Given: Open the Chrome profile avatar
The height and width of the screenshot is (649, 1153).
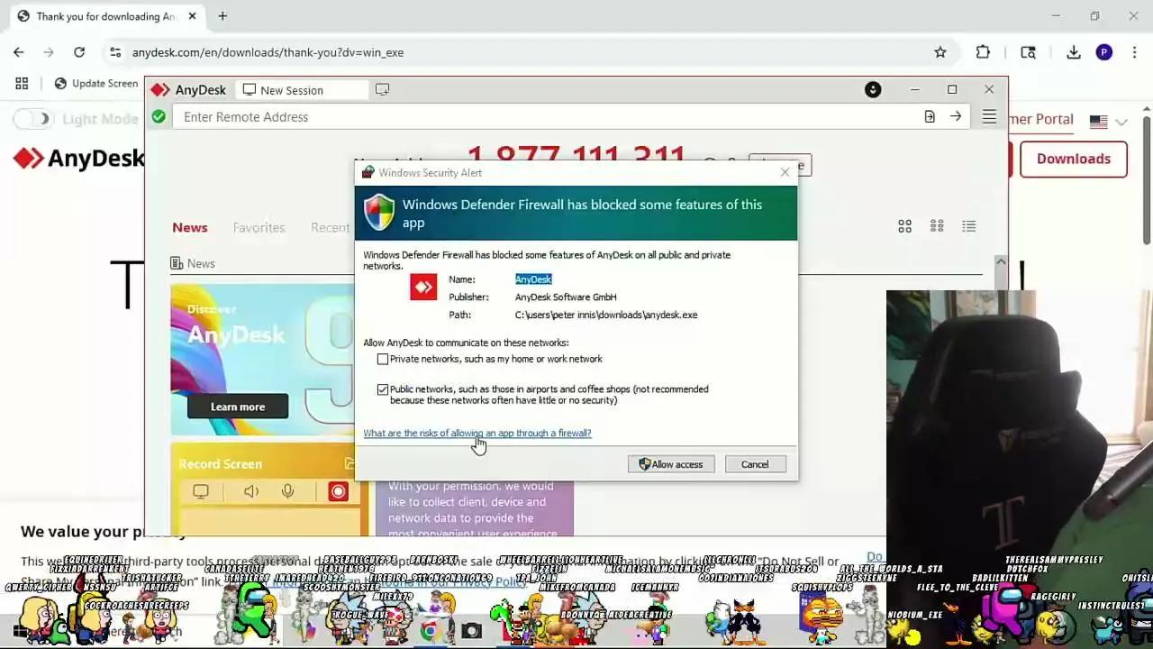Looking at the screenshot, I should (x=1104, y=52).
